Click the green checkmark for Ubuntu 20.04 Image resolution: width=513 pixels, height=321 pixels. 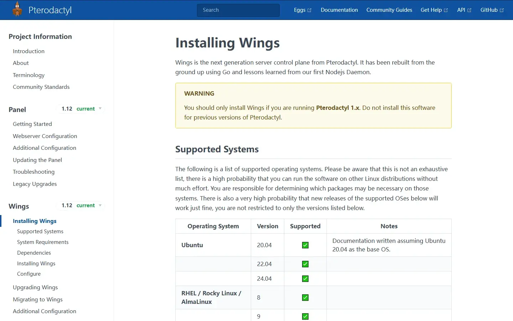[x=305, y=245]
